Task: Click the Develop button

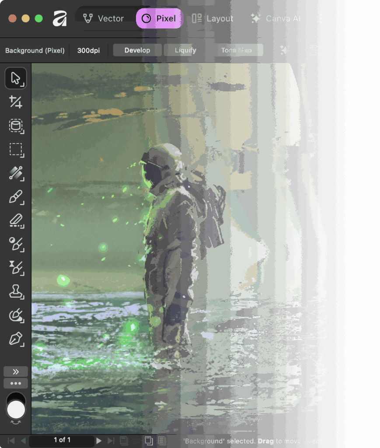Action: (x=137, y=50)
